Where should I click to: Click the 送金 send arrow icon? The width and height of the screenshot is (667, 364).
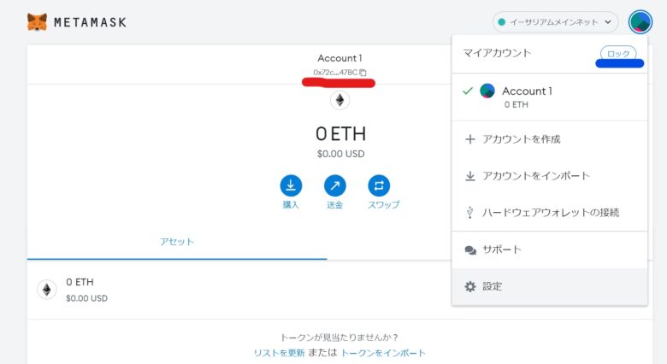click(x=334, y=185)
